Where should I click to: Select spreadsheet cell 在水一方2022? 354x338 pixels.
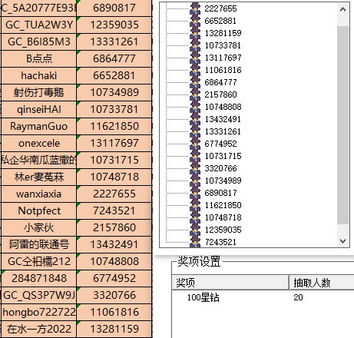(x=39, y=329)
